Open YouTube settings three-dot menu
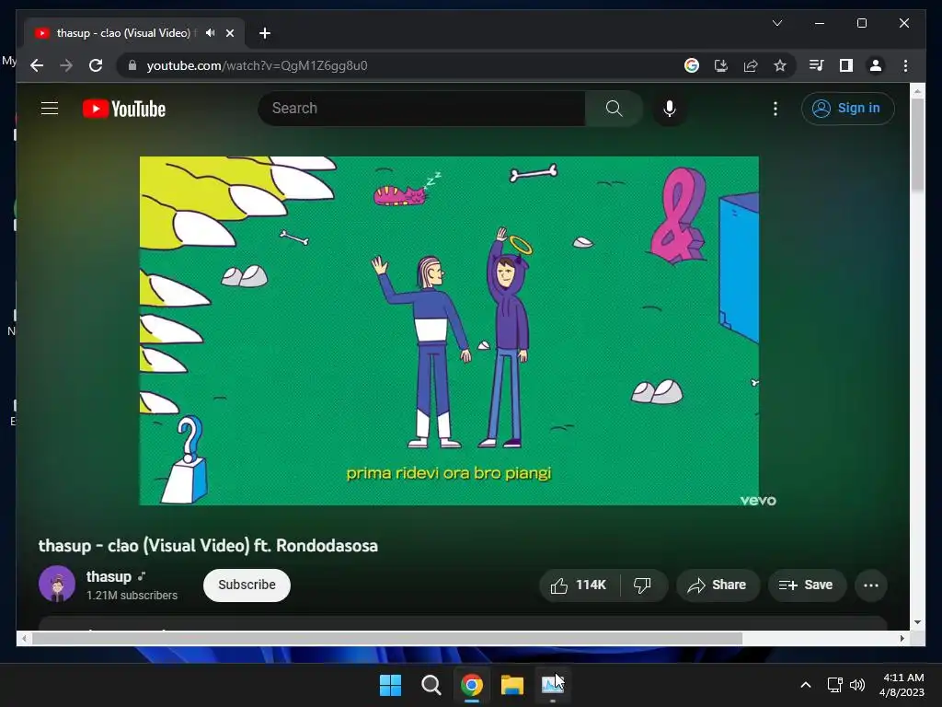Screen dimensions: 942x707 775,109
